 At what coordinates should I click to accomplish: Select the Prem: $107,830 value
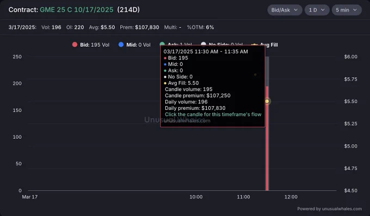point(139,27)
